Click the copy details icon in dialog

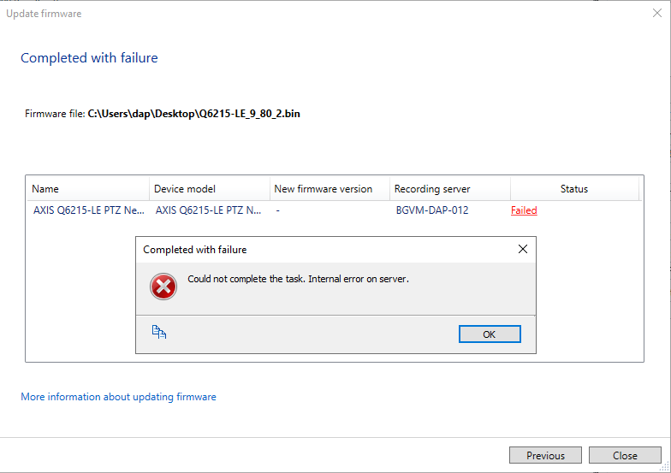click(x=158, y=333)
